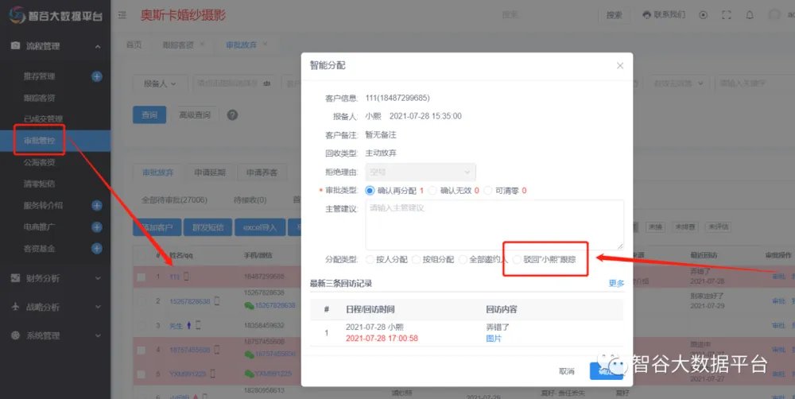Select the 可清零 approval type option
The width and height of the screenshot is (795, 399).
489,191
